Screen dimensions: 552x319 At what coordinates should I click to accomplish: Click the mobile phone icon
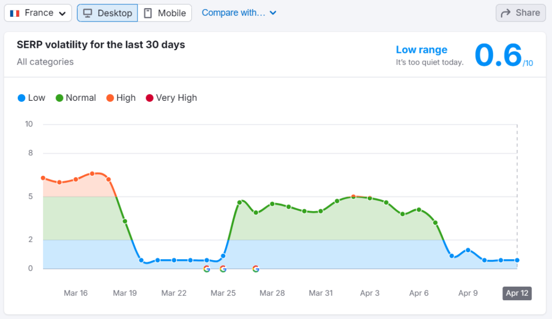(148, 13)
